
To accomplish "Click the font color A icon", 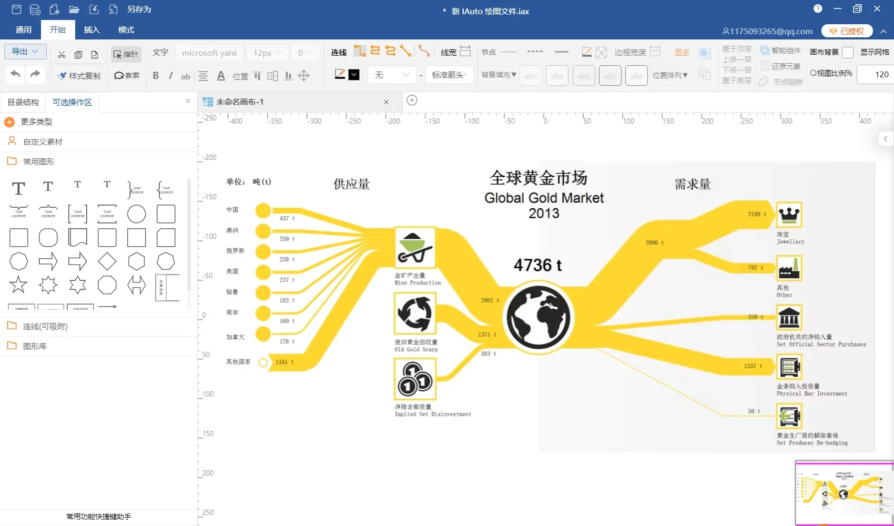I will coord(221,76).
